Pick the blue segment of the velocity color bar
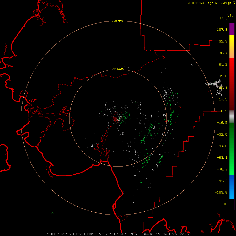The image size is (236, 236). coord(232,187)
